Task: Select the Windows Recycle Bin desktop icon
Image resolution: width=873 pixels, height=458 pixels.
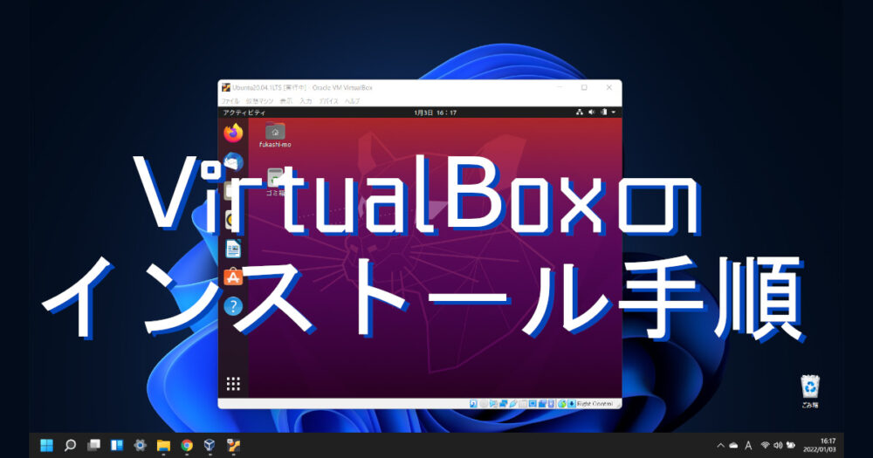Action: point(810,392)
